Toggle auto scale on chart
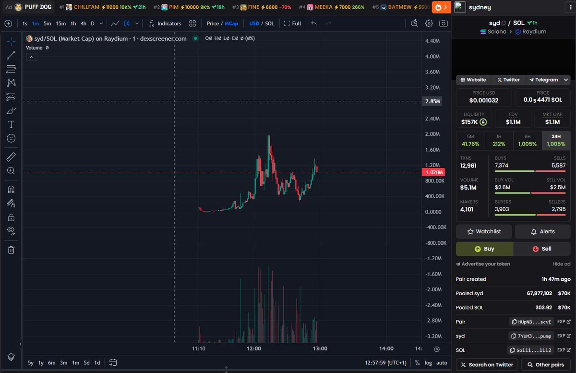 (x=442, y=363)
